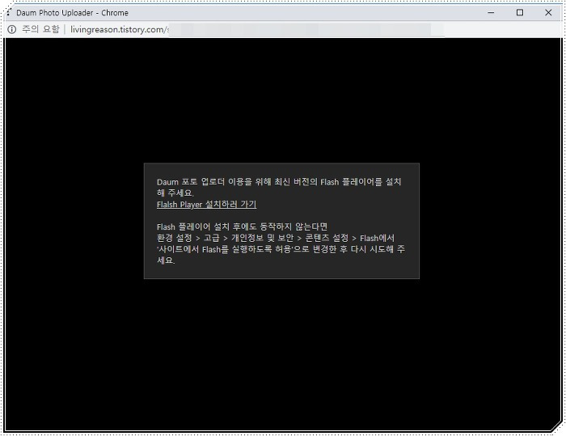
Task: Click the livingreason.tistory.com URL text
Action: pos(120,30)
